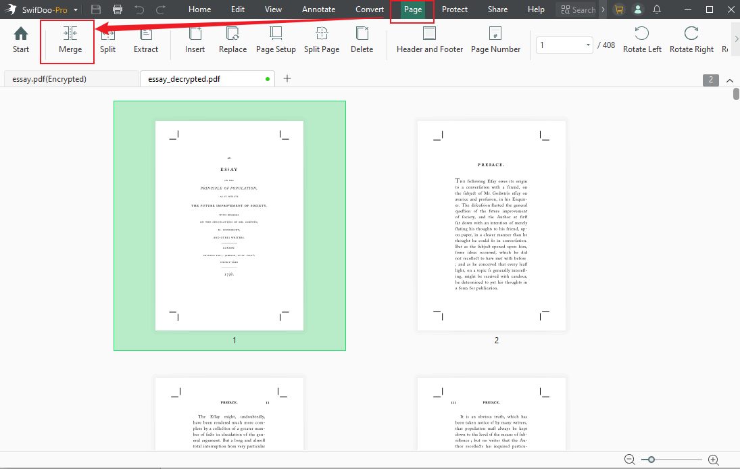Select the page 2 Preface thumbnail

click(491, 226)
